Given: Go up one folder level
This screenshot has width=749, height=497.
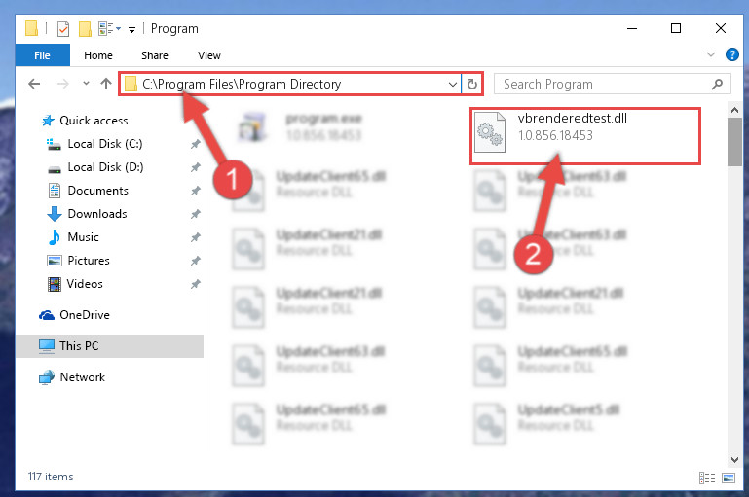Looking at the screenshot, I should pyautogui.click(x=106, y=84).
